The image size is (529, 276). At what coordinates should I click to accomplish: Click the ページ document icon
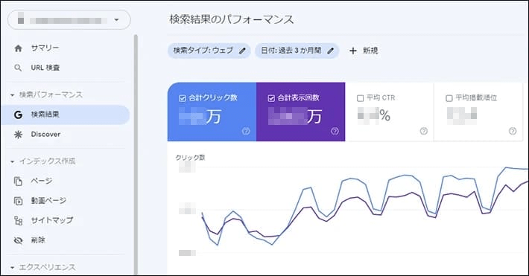pos(18,181)
